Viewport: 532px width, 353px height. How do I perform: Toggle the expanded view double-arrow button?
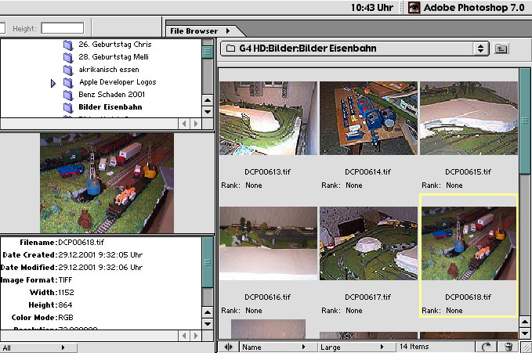tap(228, 348)
